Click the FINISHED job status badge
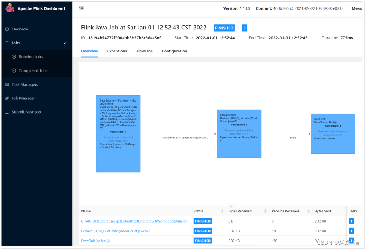 [224, 28]
